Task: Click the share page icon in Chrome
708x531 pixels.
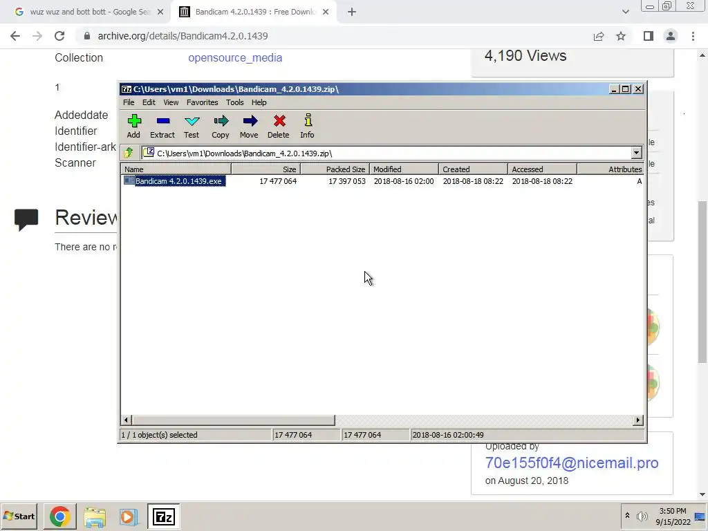Action: click(x=599, y=36)
